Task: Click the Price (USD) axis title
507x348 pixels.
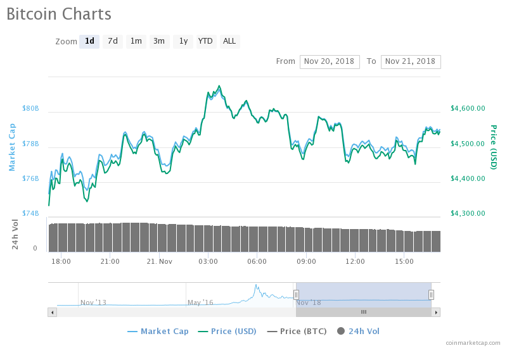Action: click(494, 147)
